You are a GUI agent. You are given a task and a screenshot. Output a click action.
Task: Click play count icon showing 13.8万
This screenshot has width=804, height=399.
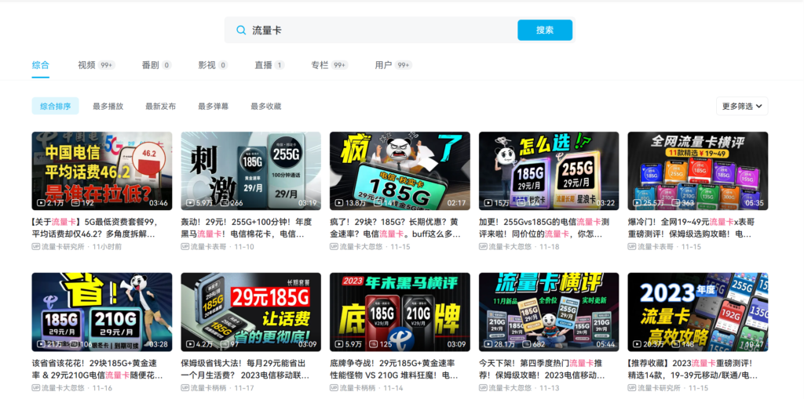(338, 203)
